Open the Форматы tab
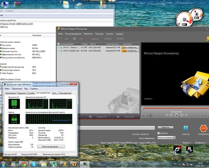The height and width of the screenshot is (168, 209). point(98,117)
